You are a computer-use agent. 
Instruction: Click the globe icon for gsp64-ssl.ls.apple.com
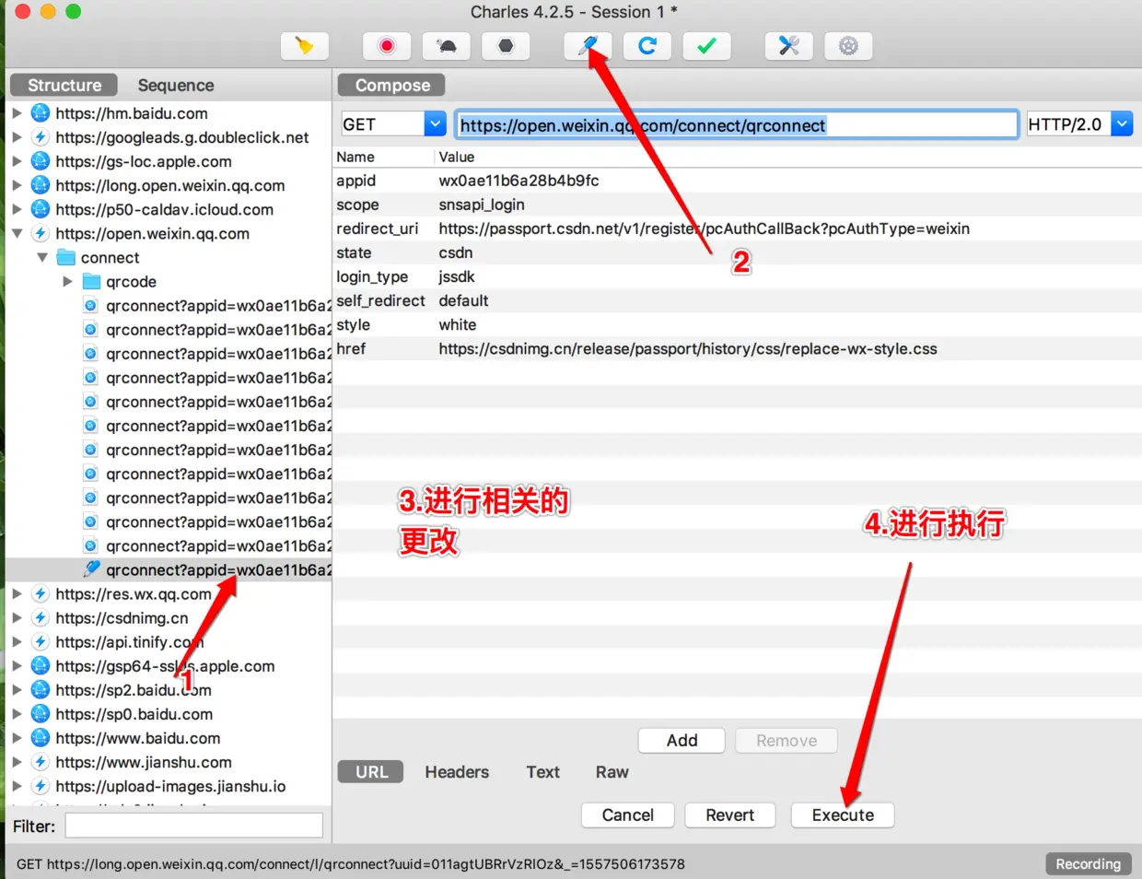[41, 666]
